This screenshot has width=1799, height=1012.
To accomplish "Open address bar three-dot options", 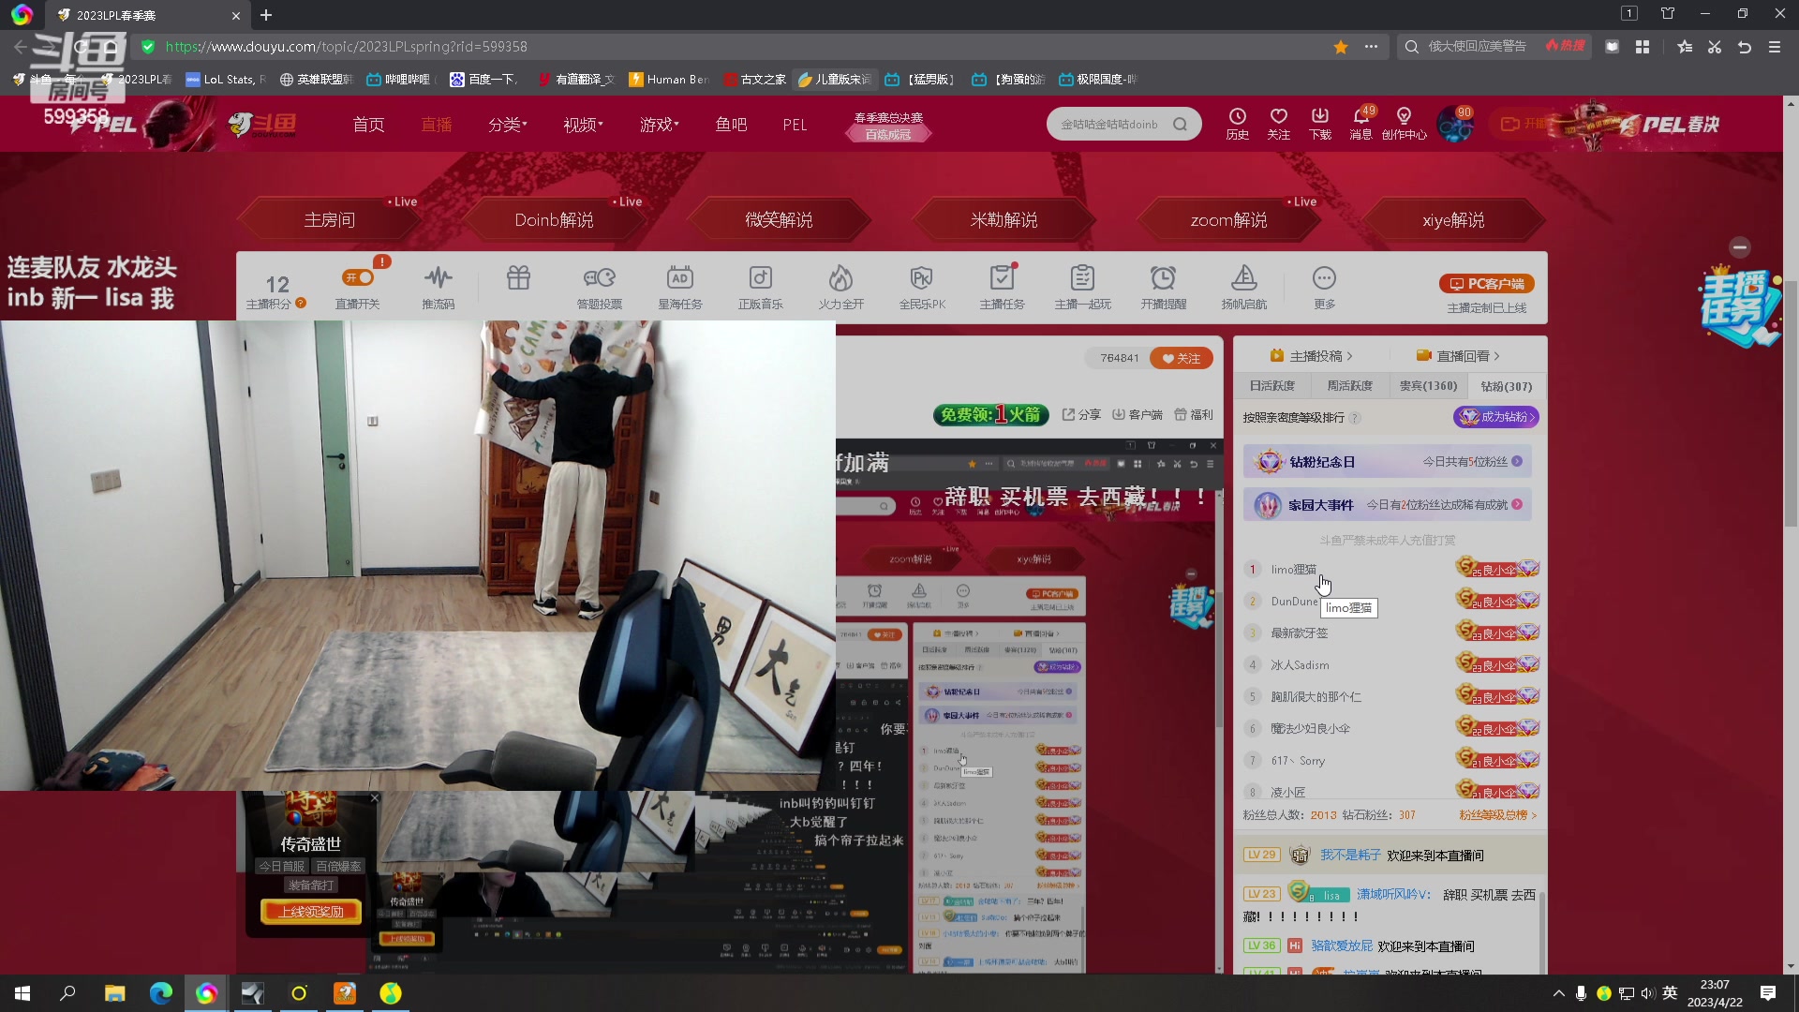I will 1371,47.
